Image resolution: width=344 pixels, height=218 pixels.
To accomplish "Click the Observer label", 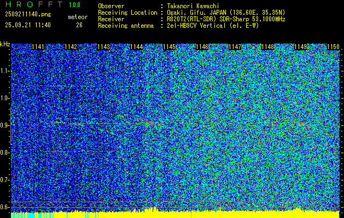I will 111,6.
